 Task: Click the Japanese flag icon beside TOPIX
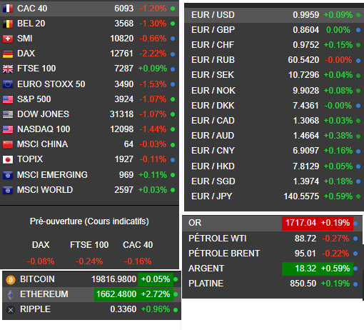point(8,159)
